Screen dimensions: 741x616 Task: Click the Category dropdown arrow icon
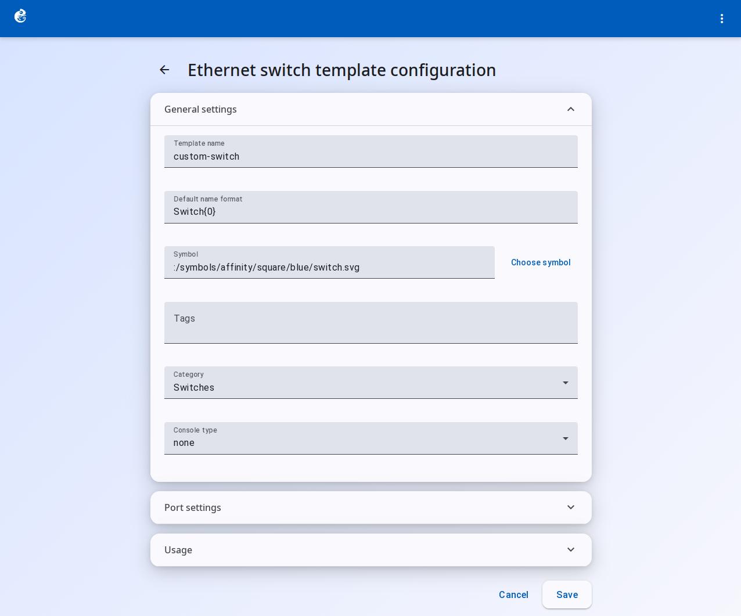[565, 383]
